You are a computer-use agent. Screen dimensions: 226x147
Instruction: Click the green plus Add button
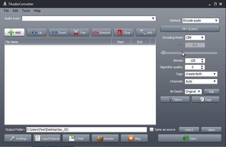[x=14, y=32]
